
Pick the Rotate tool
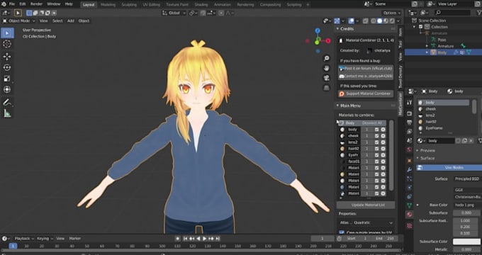[7, 67]
